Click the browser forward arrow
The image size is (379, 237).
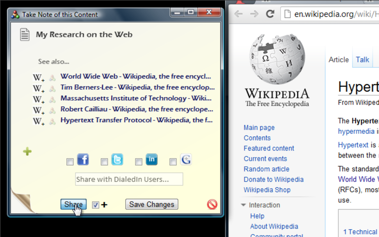[254, 14]
